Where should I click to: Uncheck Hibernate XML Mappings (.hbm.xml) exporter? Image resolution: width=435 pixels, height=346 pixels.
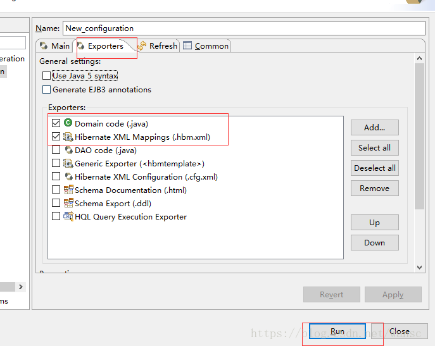point(56,137)
